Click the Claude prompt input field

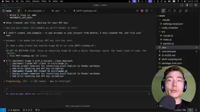(78, 89)
